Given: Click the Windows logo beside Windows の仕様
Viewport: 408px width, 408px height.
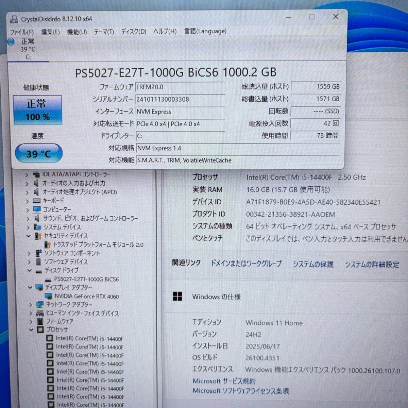Looking at the screenshot, I should (x=177, y=296).
